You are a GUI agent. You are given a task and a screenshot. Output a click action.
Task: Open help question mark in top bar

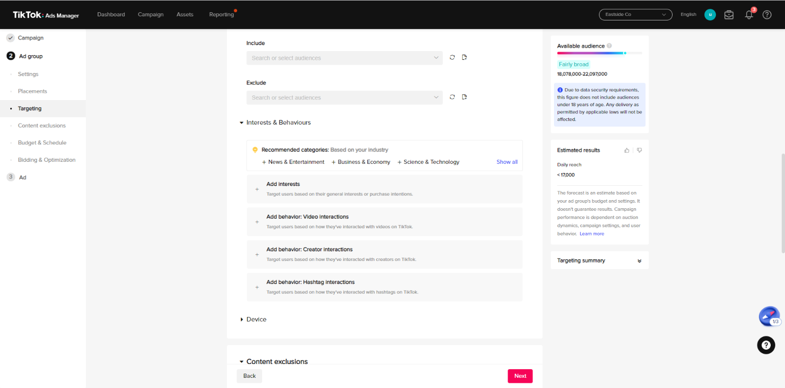click(767, 15)
